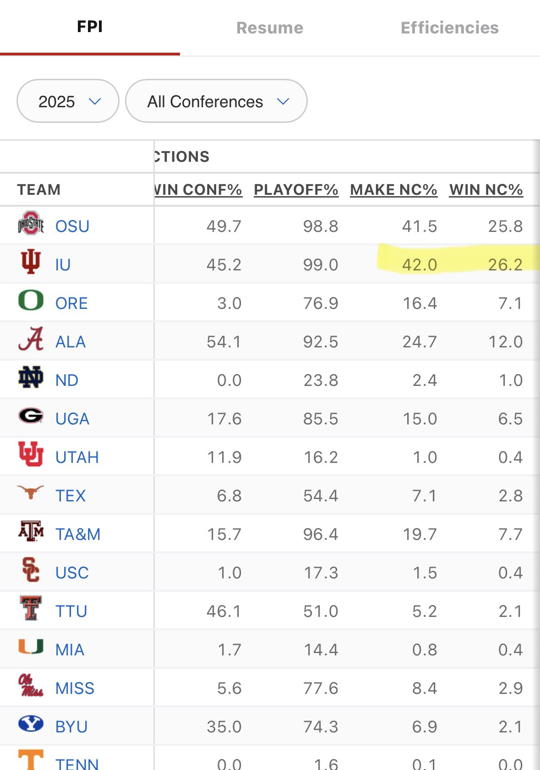Screen dimensions: 540x770
Task: Click the Georgia G logo
Action: [31, 416]
